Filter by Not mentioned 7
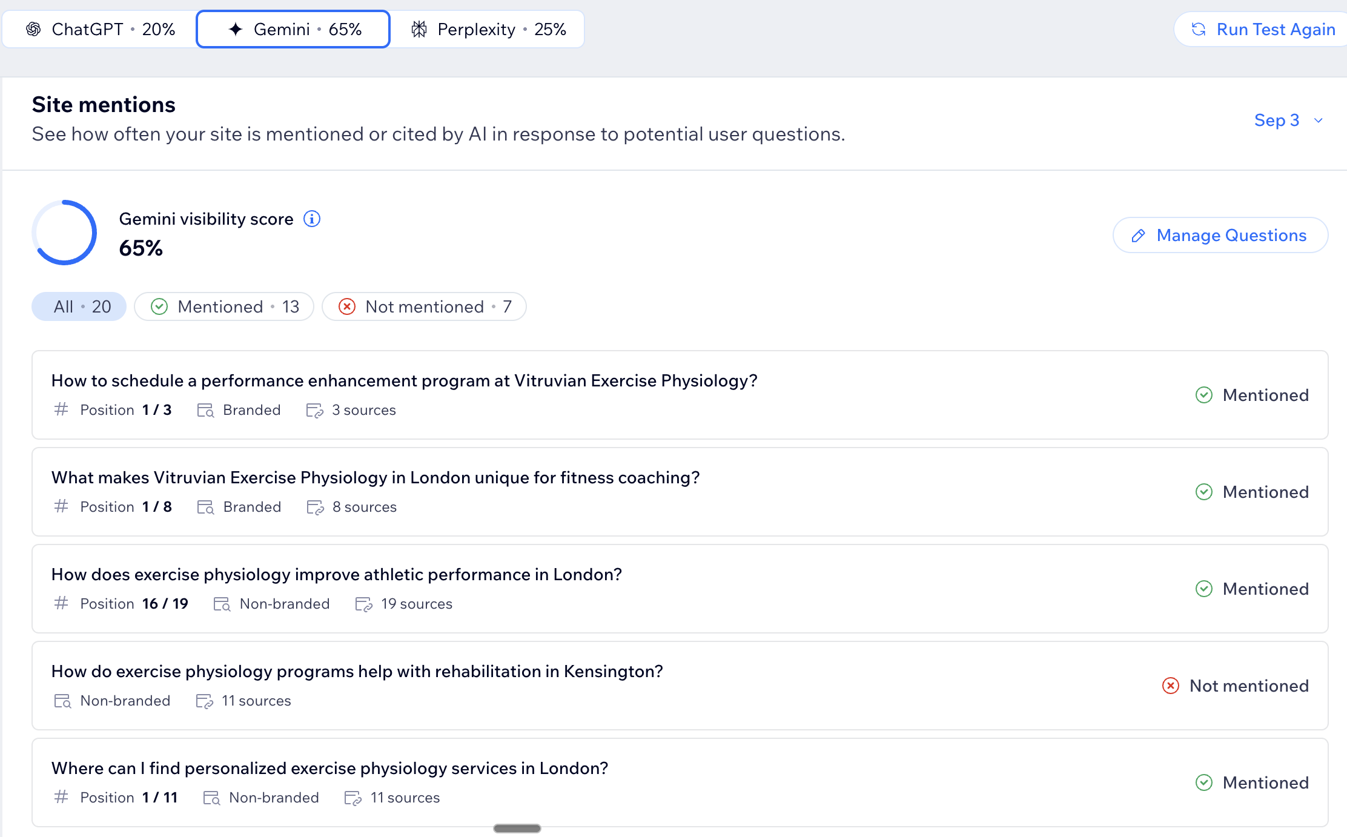This screenshot has width=1347, height=837. coord(424,306)
